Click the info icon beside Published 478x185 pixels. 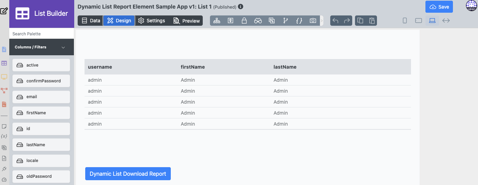[x=241, y=7]
